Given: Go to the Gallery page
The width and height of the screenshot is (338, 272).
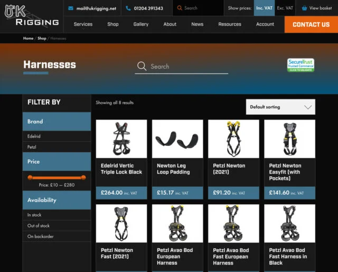Looking at the screenshot, I should (x=141, y=24).
